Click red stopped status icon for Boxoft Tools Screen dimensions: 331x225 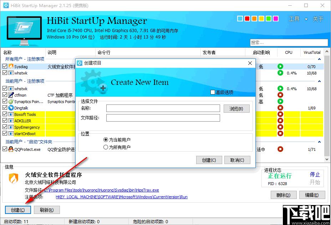point(280,114)
